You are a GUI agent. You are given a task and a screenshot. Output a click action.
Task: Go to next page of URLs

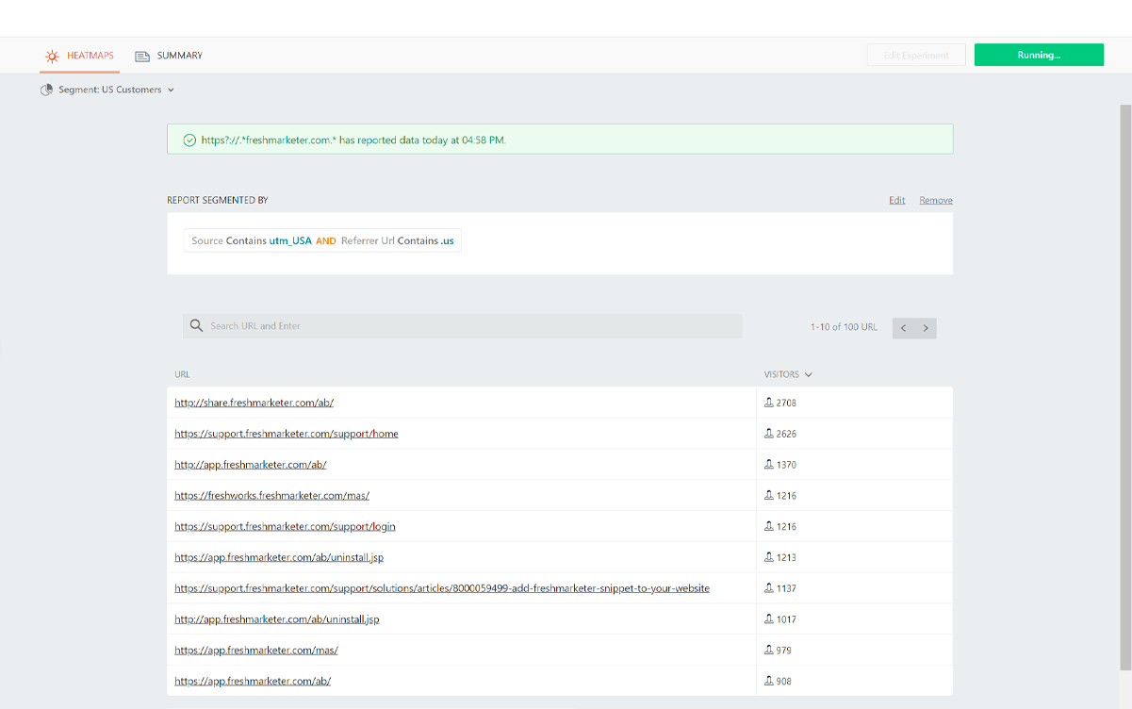point(926,328)
